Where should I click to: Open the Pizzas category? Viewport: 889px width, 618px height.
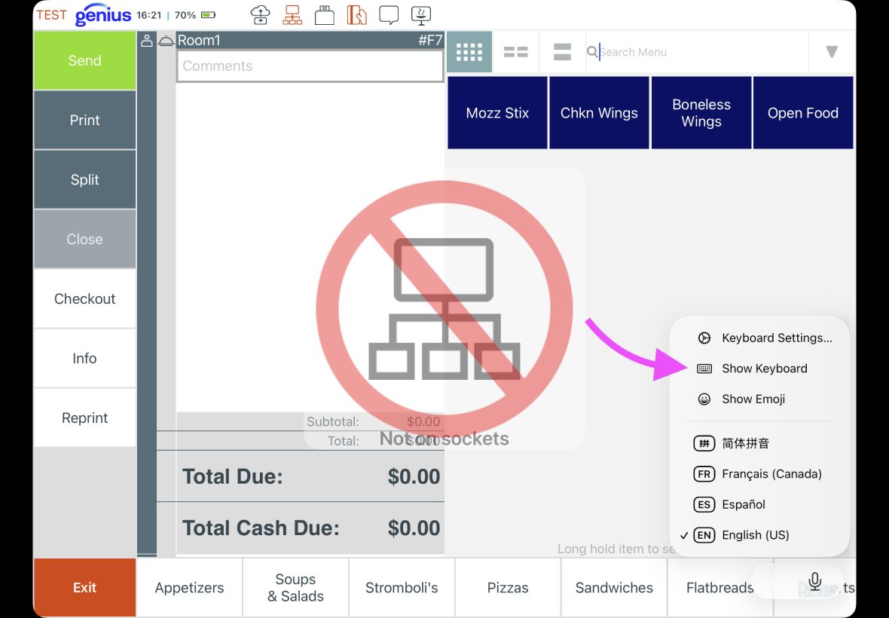coord(508,588)
